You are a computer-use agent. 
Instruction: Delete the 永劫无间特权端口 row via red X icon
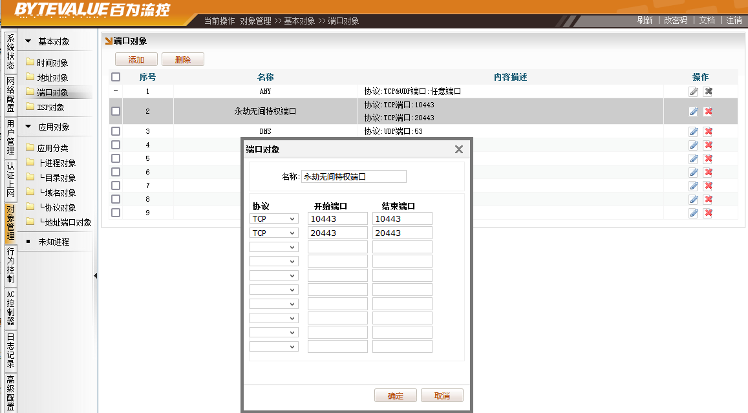[x=708, y=111]
